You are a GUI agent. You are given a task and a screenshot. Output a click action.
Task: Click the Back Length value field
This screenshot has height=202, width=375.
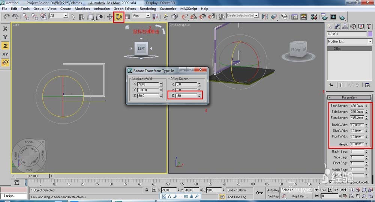(x=357, y=106)
